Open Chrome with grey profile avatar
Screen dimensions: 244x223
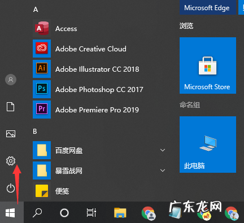click(149, 213)
